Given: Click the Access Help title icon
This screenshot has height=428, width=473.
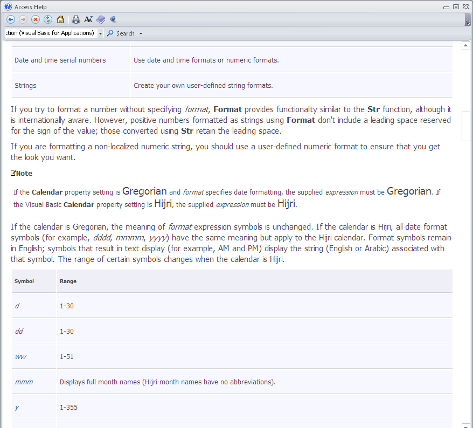Looking at the screenshot, I should [8, 6].
